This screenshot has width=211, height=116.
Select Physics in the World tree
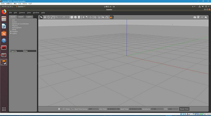(x=15, y=26)
